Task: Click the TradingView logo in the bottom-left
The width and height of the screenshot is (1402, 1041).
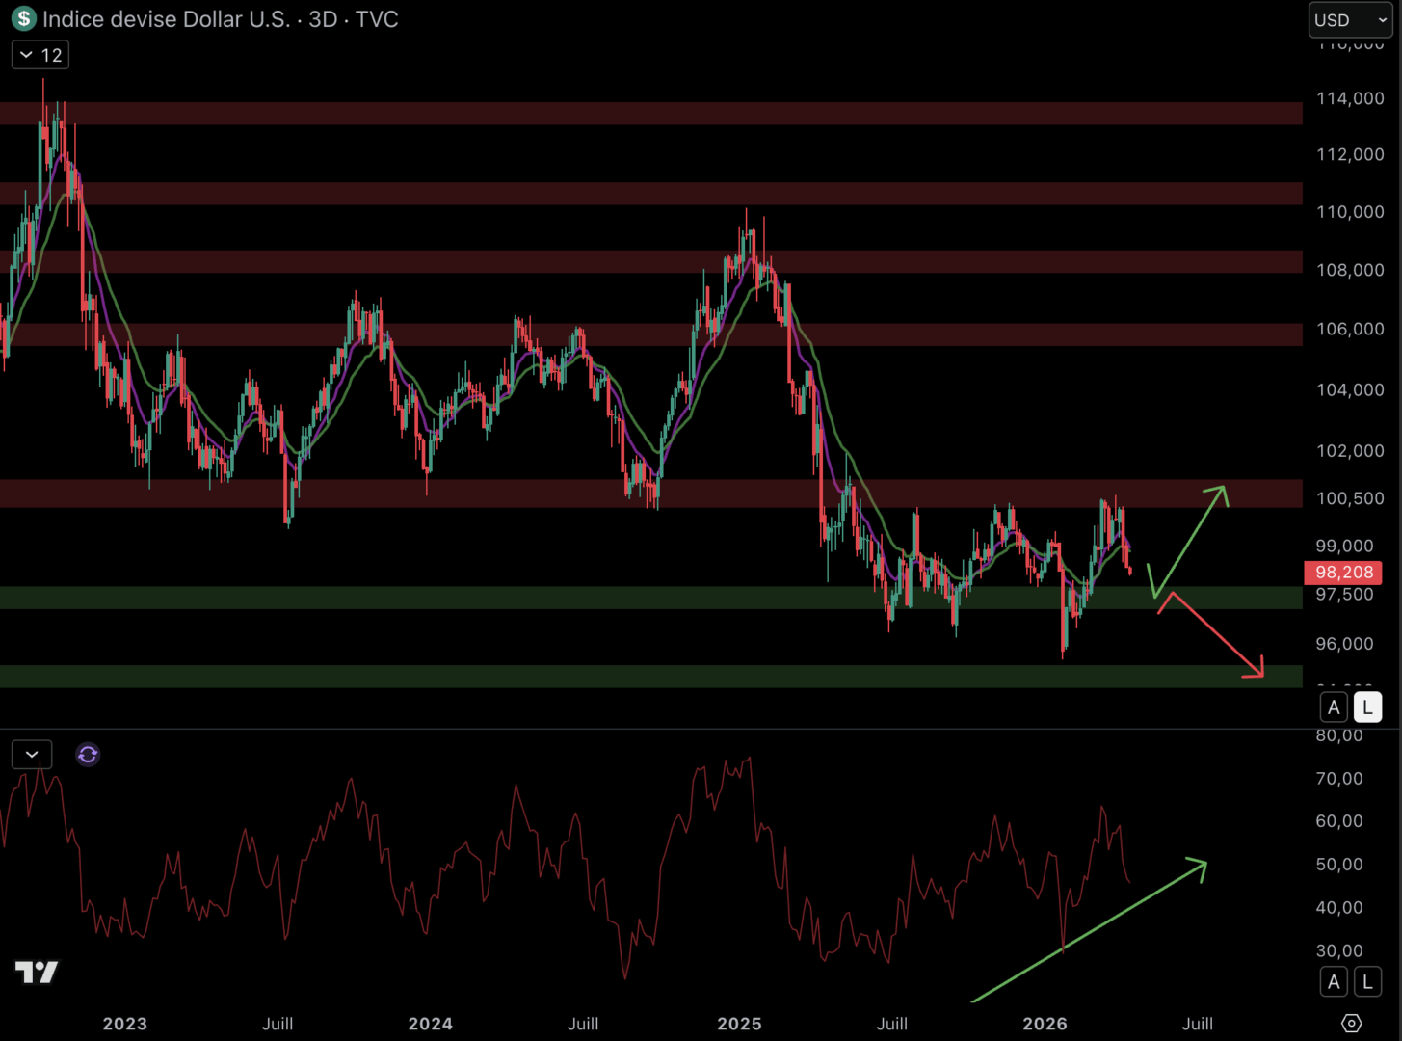Action: pyautogui.click(x=37, y=972)
